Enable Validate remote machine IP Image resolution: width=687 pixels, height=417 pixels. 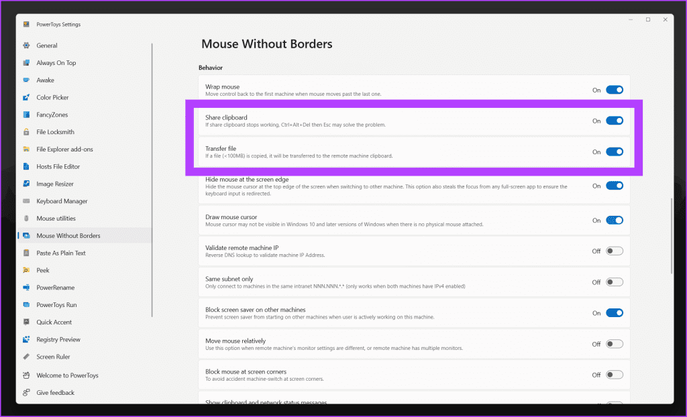point(615,251)
